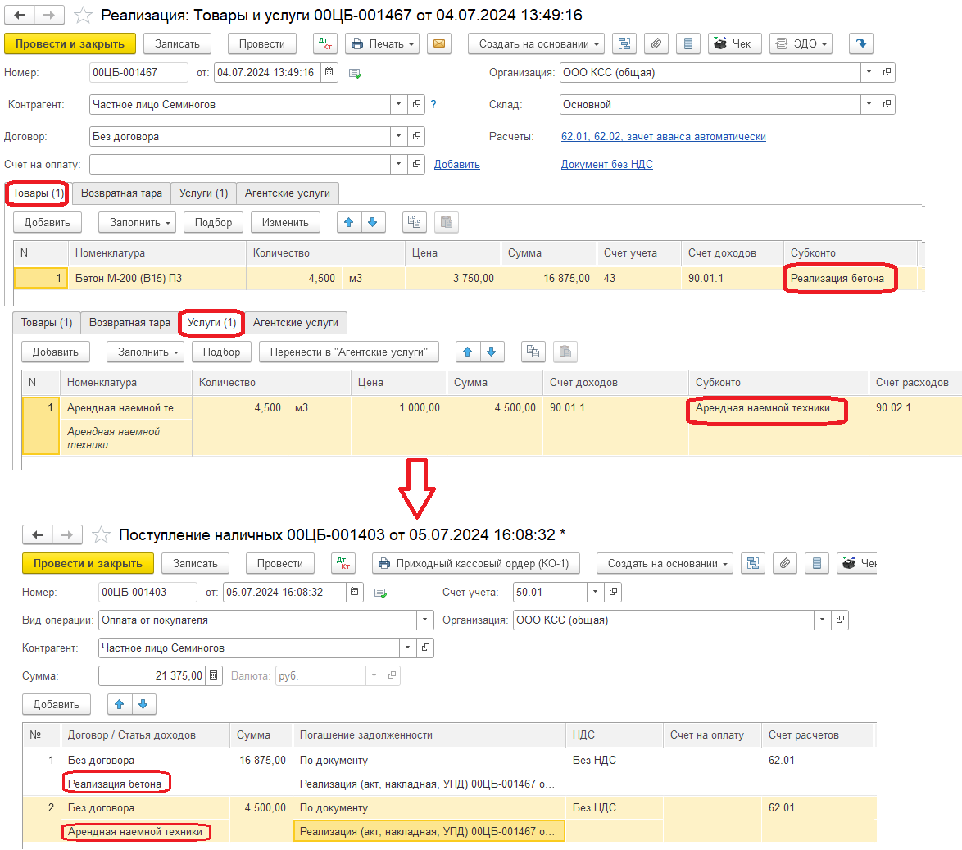Open the Склад dropdown arrow

(869, 105)
